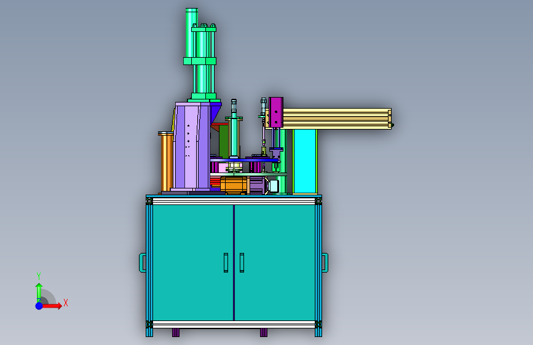The width and height of the screenshot is (533, 345).
Task: Select the tall green cylinder at the top
Action: (x=191, y=33)
